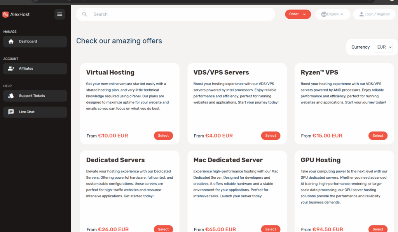The width and height of the screenshot is (398, 232).
Task: Go to Support Tickets menu item
Action: 32,96
